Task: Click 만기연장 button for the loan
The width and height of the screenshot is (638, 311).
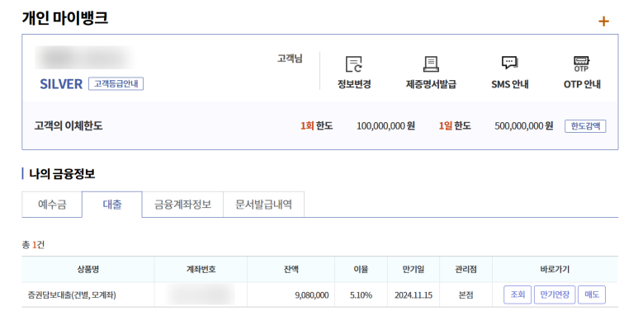Action: [555, 295]
